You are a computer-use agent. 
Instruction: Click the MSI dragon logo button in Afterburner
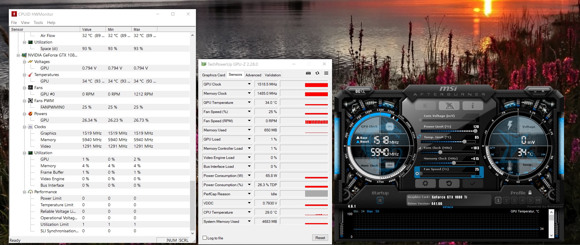point(449,106)
